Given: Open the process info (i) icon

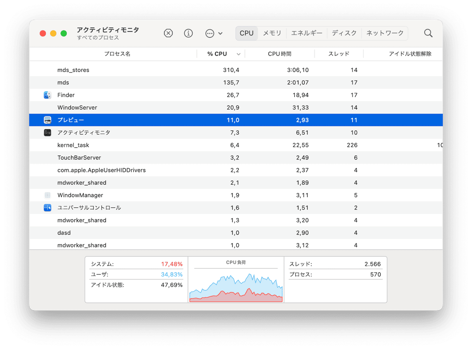Looking at the screenshot, I should [x=188, y=33].
